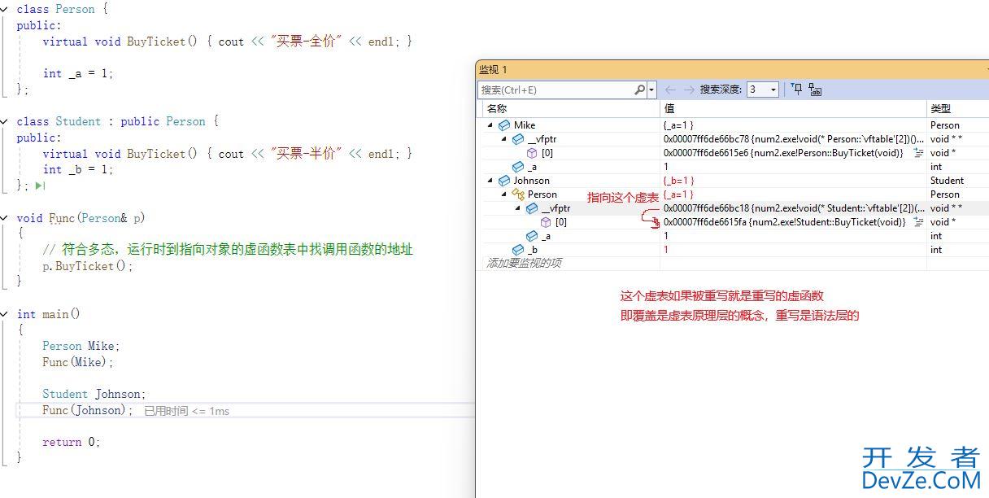Click the 值 column header

(x=793, y=108)
